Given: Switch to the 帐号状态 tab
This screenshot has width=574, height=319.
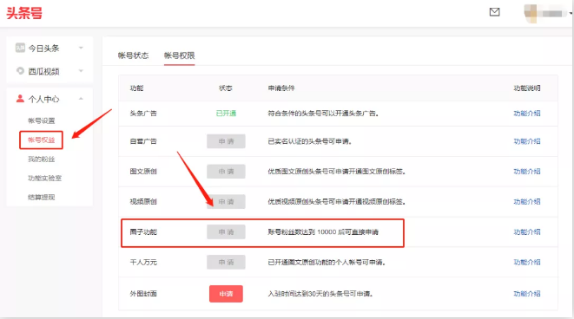Looking at the screenshot, I should pos(133,55).
